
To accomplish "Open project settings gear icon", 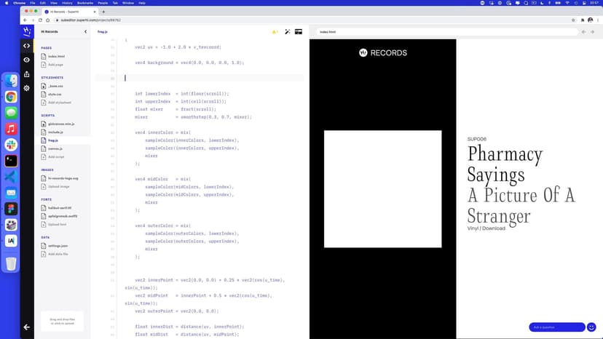I will (27, 88).
